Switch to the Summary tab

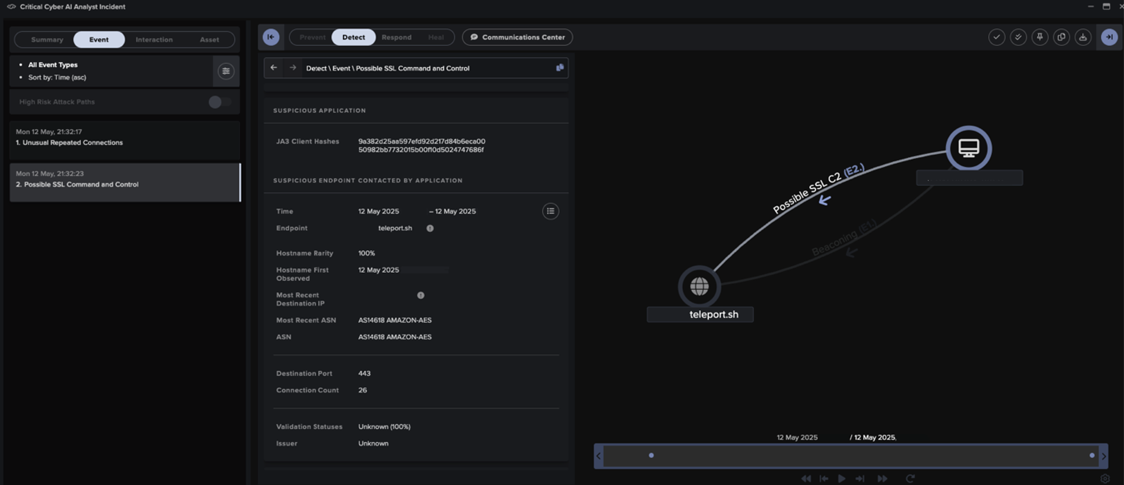coord(47,39)
